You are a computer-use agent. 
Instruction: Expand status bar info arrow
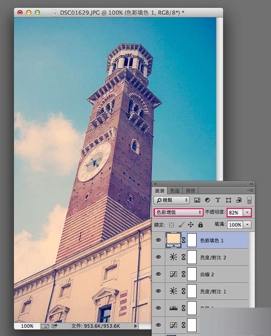click(x=135, y=326)
